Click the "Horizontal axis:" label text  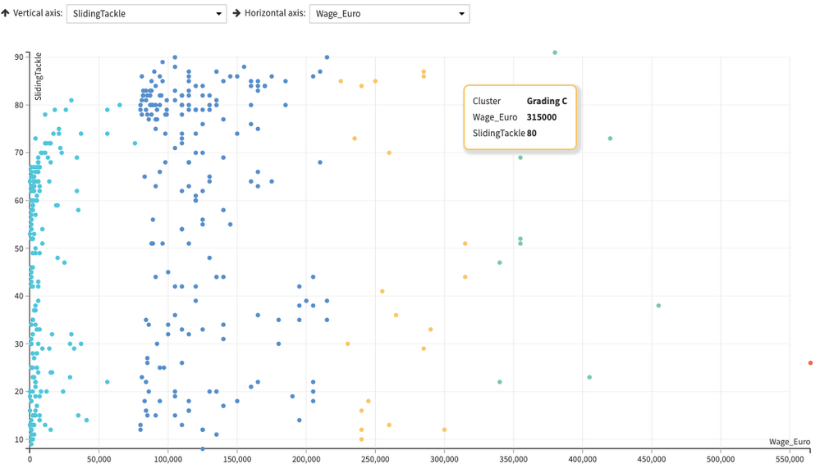click(x=275, y=14)
